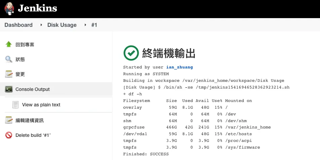Click the Jenkins title text in header

pos(37,8)
